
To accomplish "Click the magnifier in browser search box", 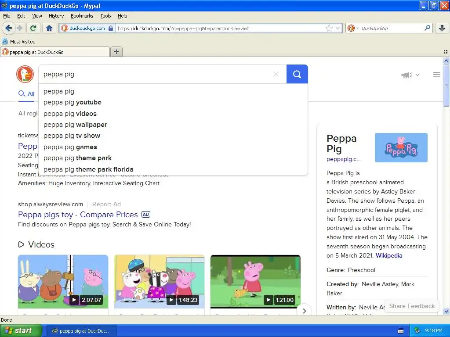I will coord(427,28).
